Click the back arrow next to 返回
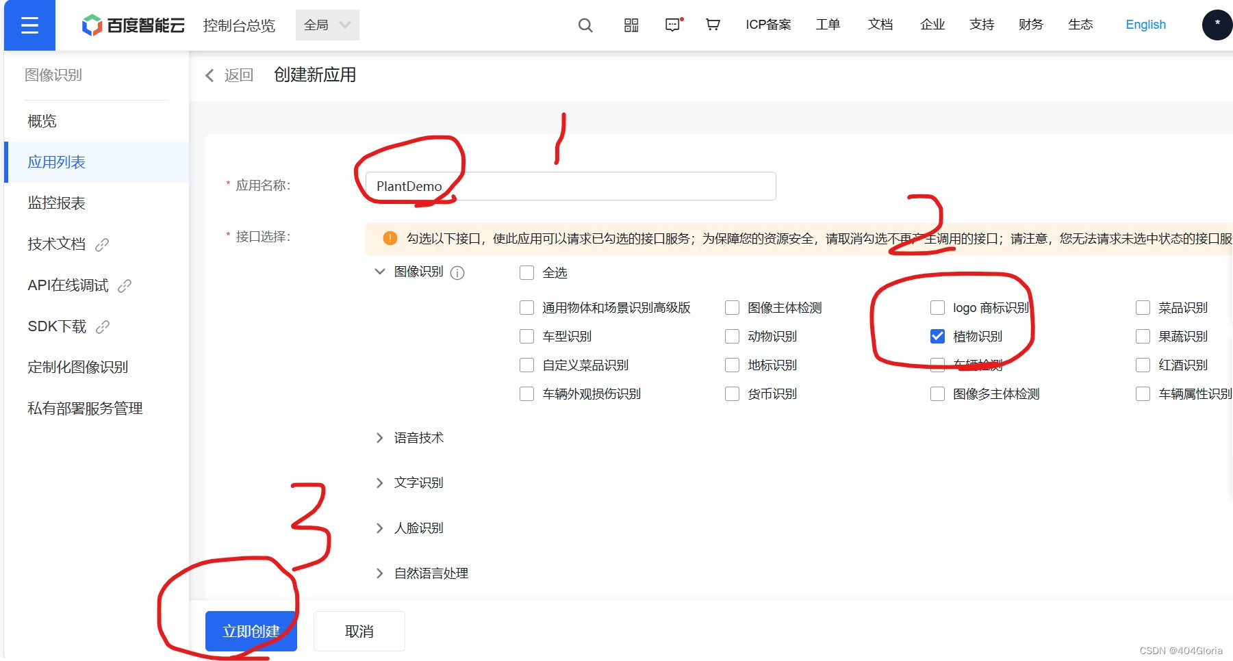Screen dimensions: 1233x661 209,75
